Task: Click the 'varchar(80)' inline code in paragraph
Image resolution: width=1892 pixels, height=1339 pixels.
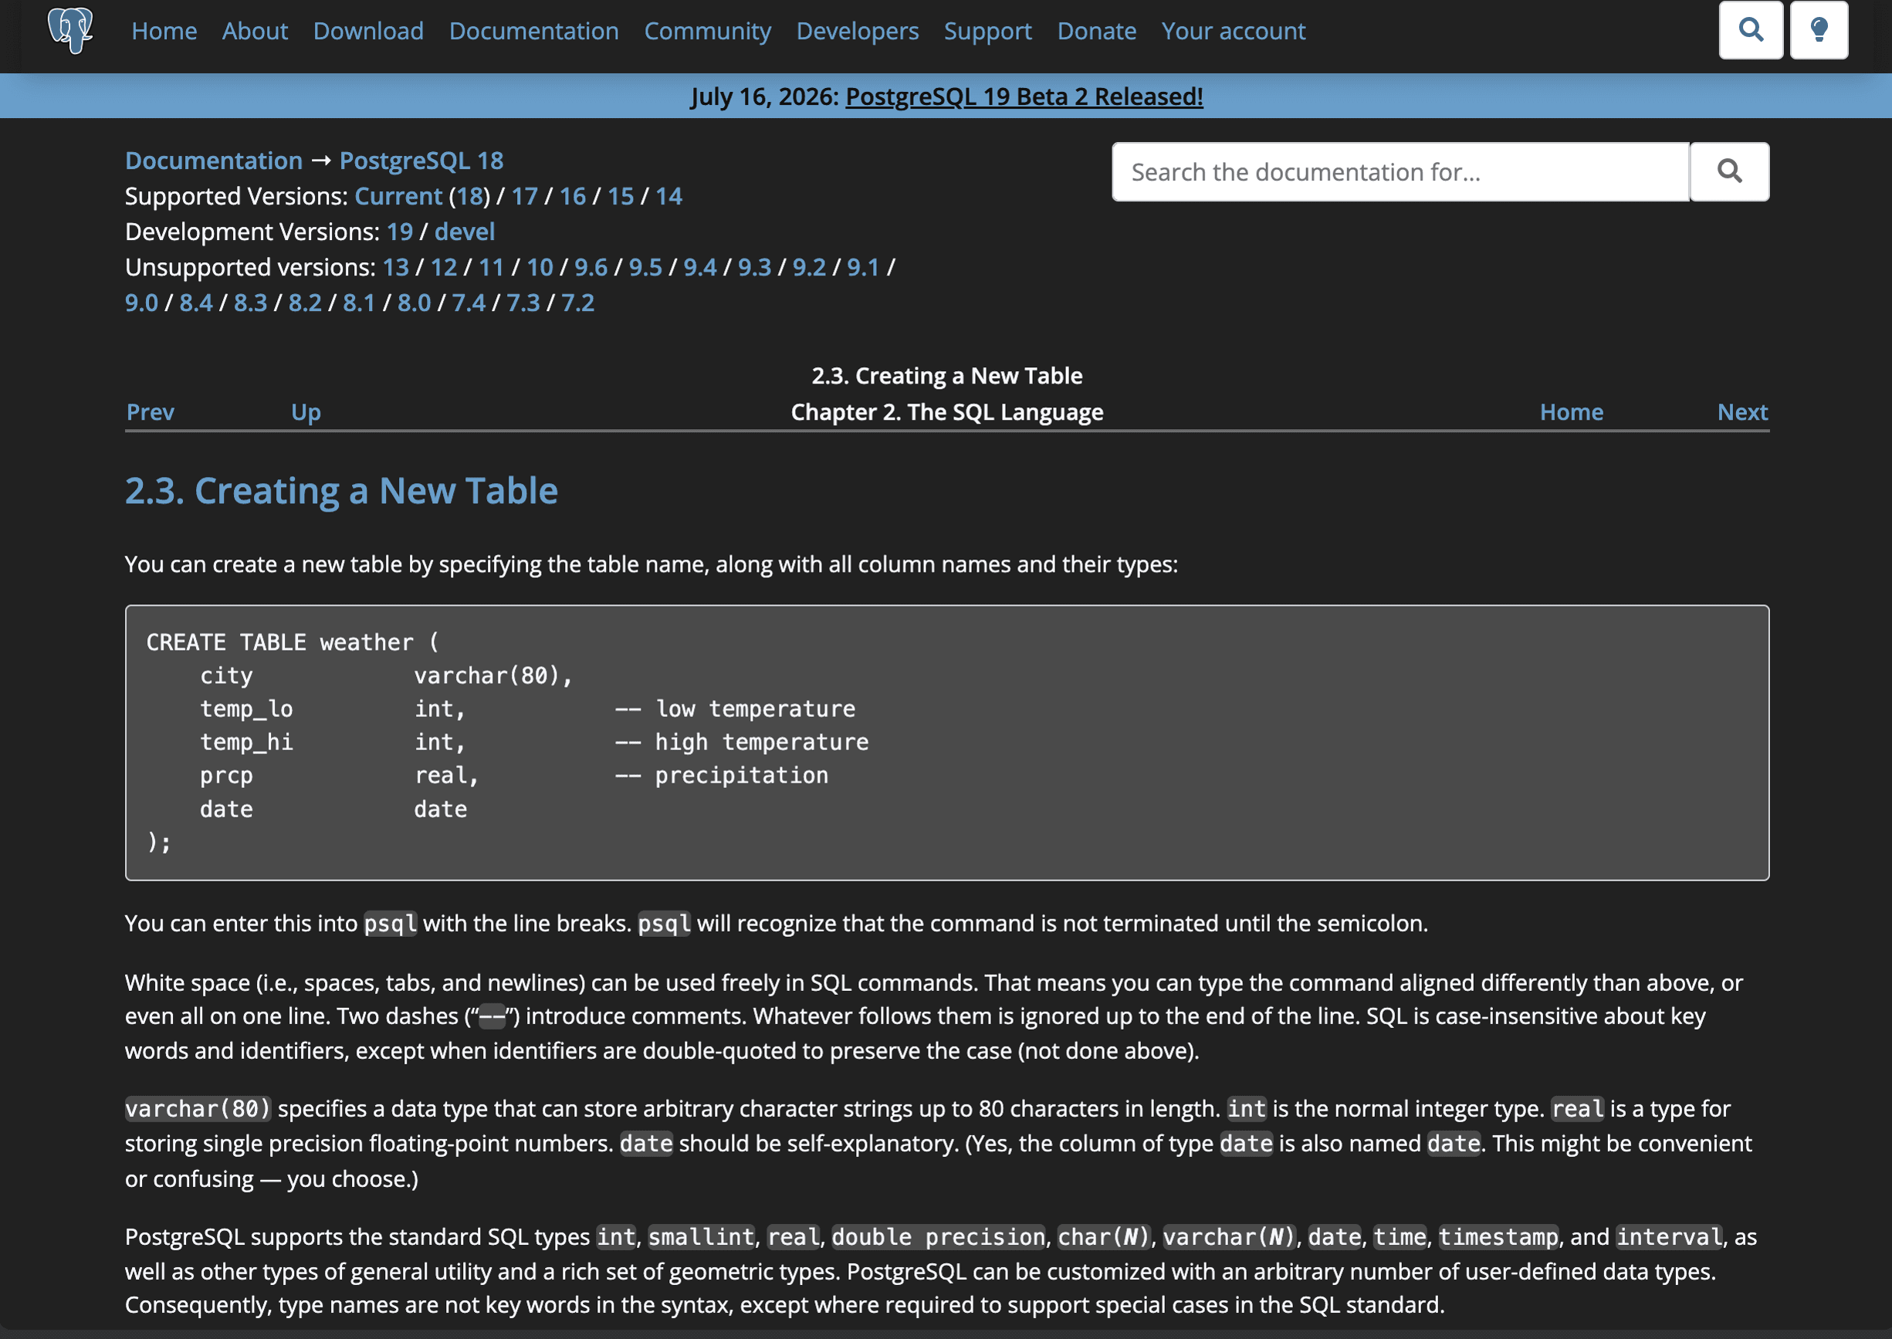Action: 198,1109
